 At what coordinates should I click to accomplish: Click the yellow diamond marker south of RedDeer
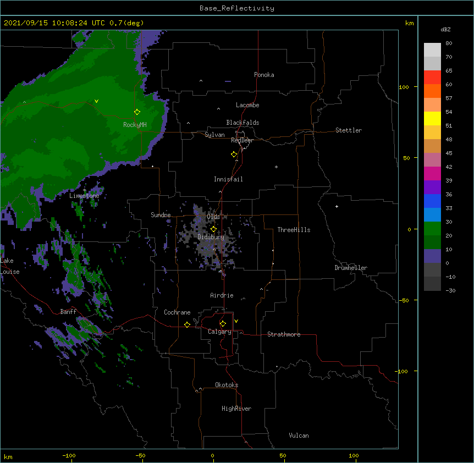[x=234, y=155]
